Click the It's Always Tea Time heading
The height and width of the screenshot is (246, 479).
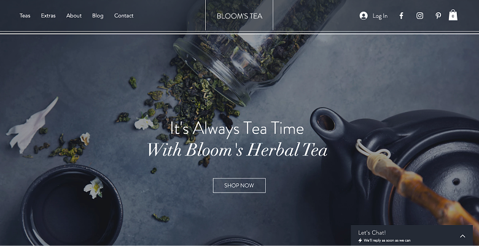point(237,129)
